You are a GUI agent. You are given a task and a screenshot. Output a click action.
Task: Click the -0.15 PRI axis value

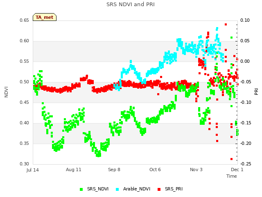tap(246, 123)
